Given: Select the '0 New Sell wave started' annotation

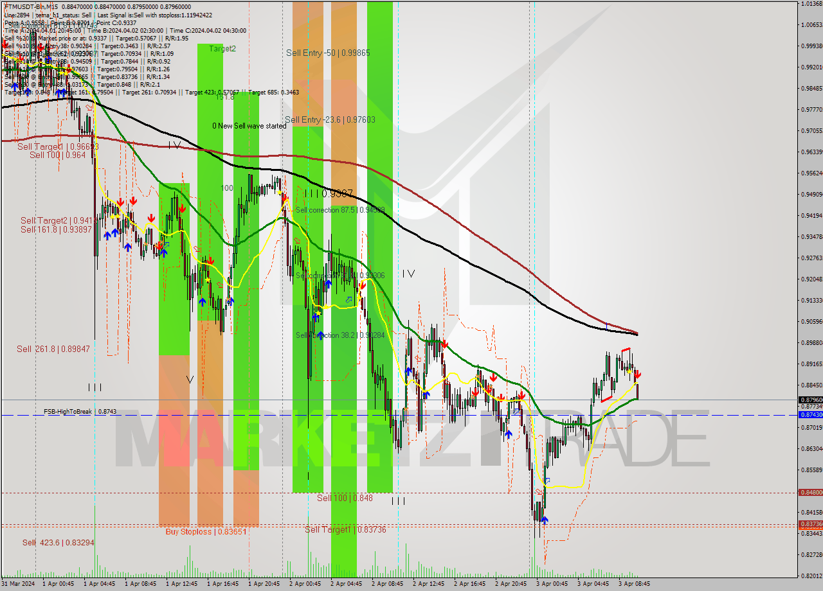Looking at the screenshot, I should [249, 126].
